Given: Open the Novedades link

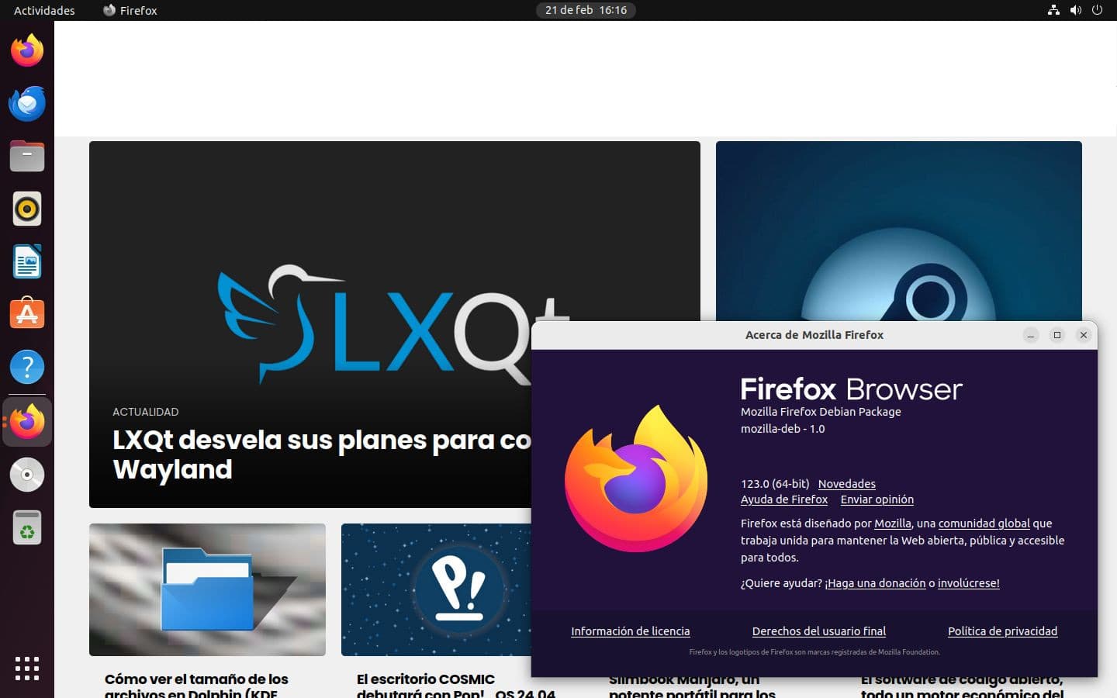Looking at the screenshot, I should coord(846,484).
